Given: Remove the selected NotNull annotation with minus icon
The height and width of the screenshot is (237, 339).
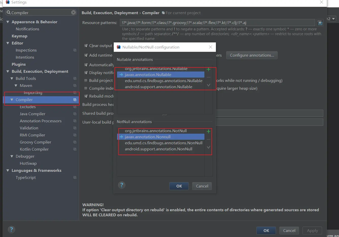Looking at the screenshot, I should click(x=209, y=139).
